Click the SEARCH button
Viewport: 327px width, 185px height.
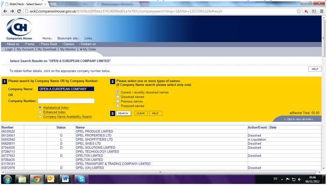[123, 113]
